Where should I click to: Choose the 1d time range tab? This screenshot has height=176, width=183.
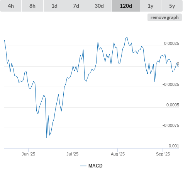click(54, 6)
